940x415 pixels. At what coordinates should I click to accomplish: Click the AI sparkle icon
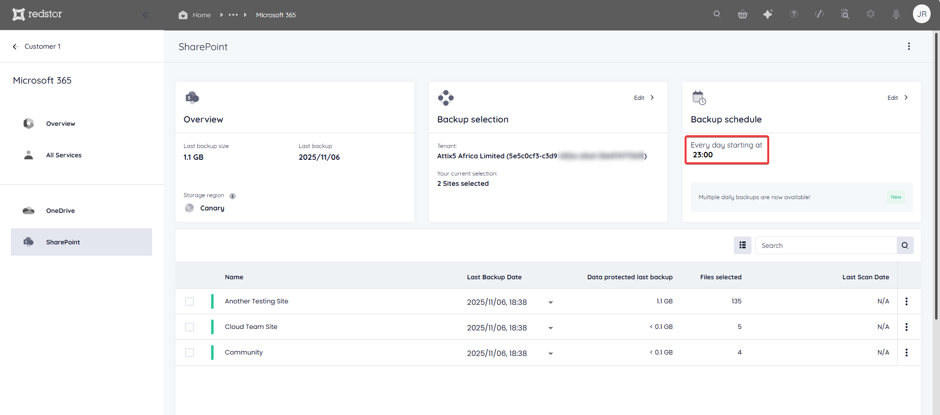coord(768,14)
